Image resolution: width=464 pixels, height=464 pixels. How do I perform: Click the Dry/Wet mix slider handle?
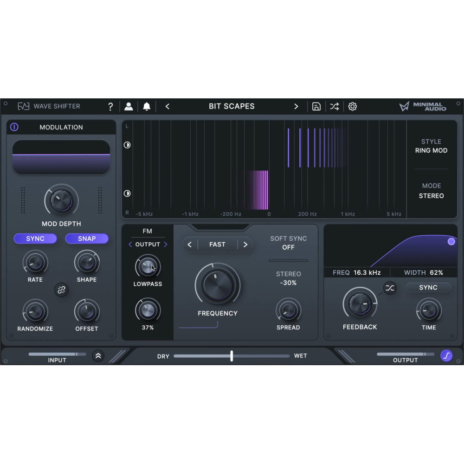pyautogui.click(x=232, y=356)
